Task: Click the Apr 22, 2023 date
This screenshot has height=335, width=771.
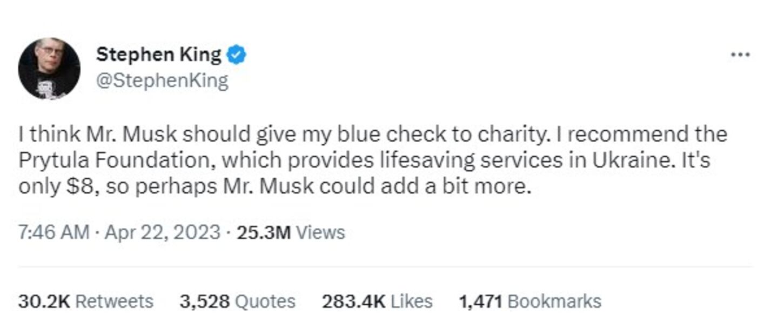Action: (162, 232)
